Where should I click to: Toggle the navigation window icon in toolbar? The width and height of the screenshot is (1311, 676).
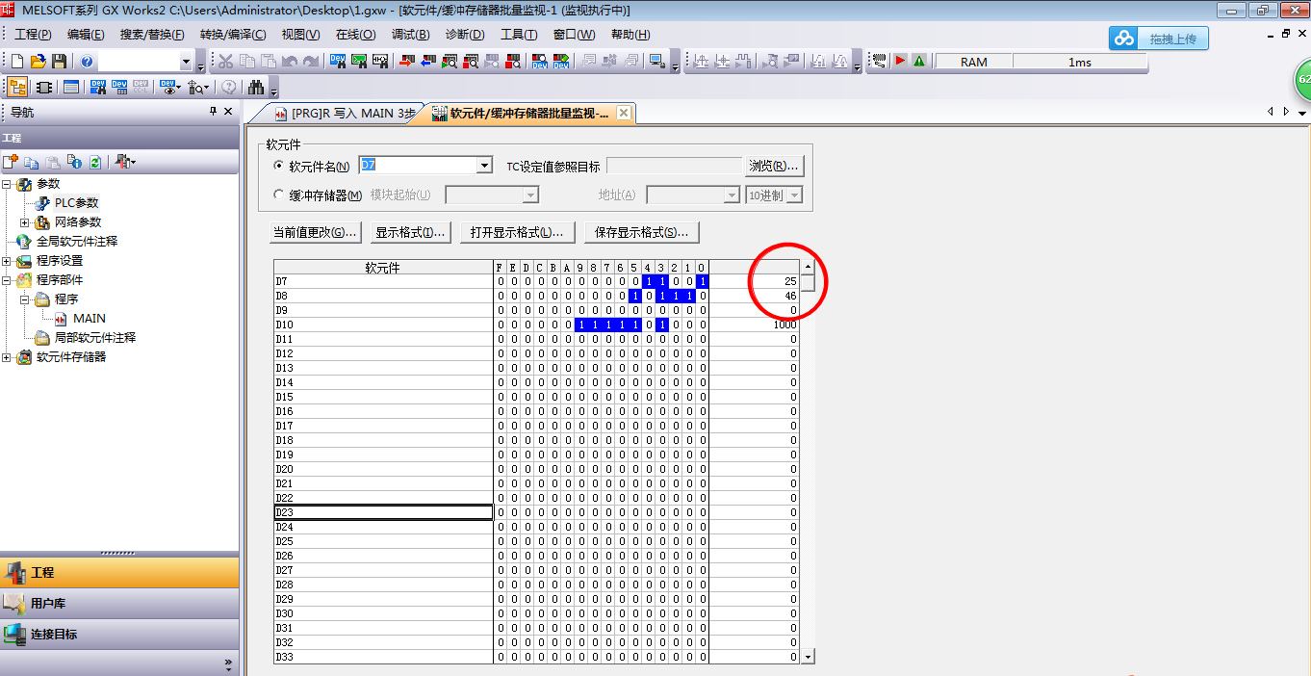tap(17, 87)
